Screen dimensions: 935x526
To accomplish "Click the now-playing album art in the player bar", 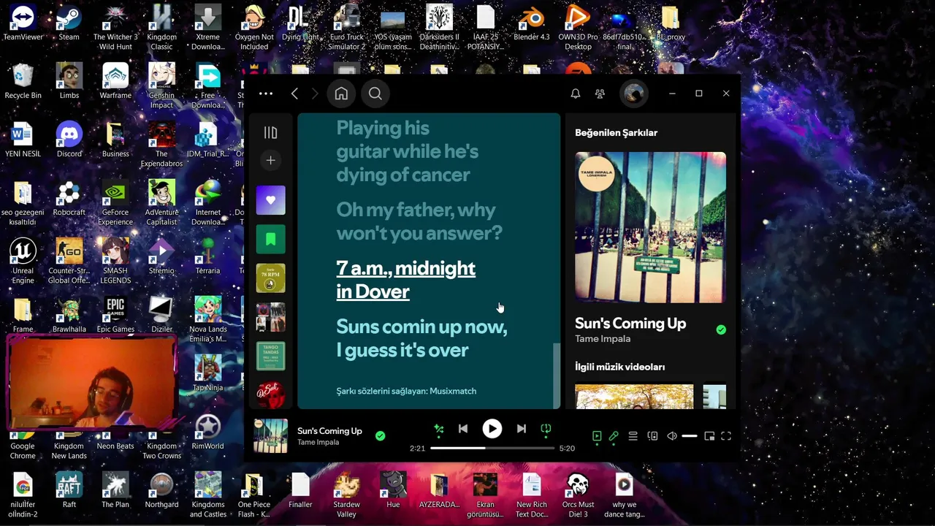I will click(270, 436).
